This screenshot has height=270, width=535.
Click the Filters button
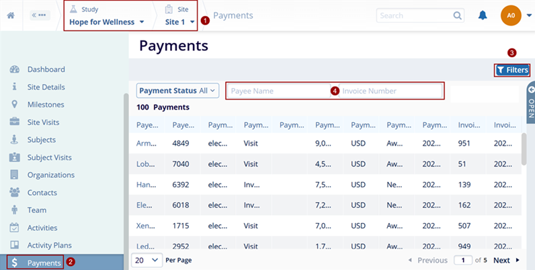(511, 70)
